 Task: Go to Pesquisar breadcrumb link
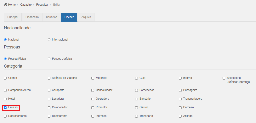coord(42,5)
